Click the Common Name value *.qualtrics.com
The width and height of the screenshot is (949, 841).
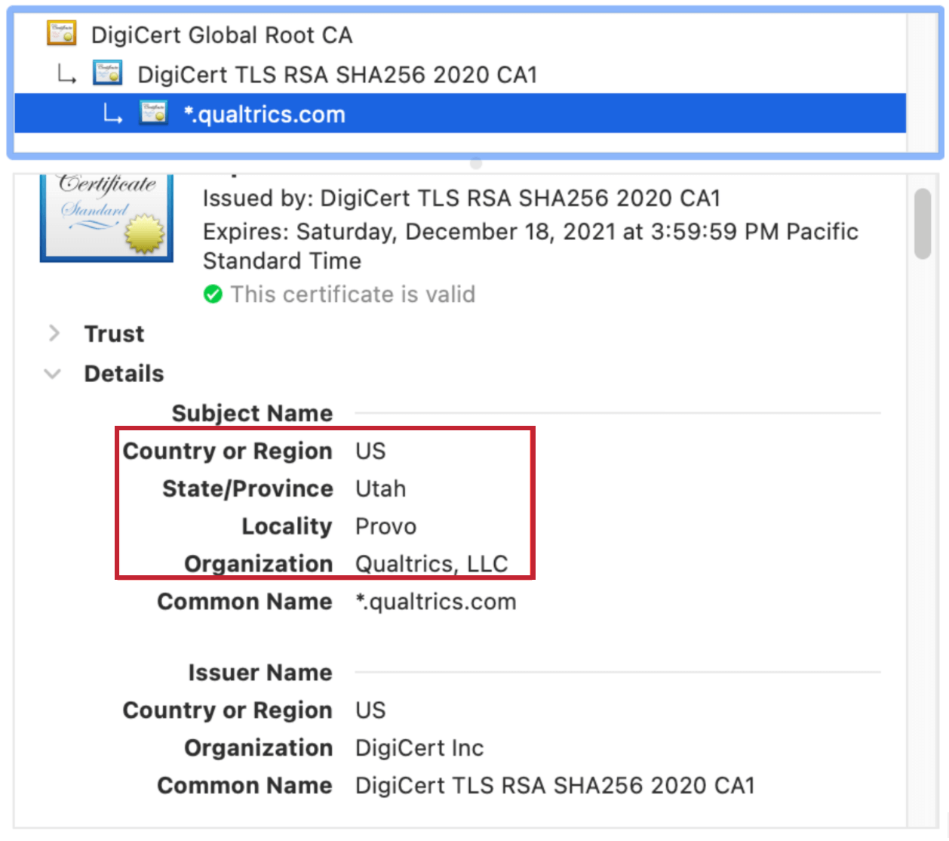[435, 601]
